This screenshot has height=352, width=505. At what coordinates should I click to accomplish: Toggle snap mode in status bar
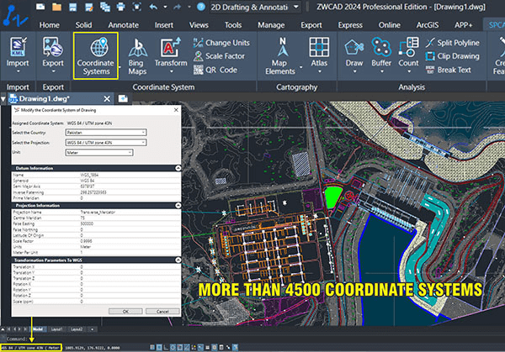click(159, 347)
